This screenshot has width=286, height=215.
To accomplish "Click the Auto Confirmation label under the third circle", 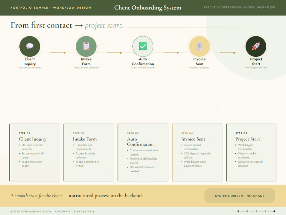I will click(x=143, y=61).
